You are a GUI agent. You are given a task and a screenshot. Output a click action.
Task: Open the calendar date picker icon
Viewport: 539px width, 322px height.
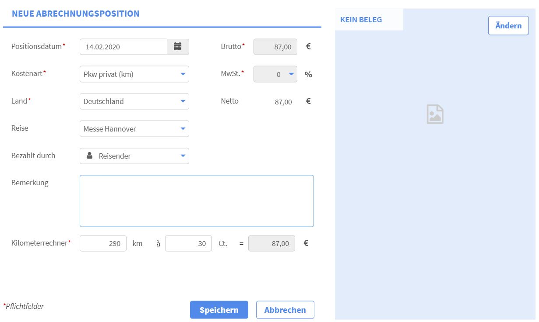tap(178, 46)
